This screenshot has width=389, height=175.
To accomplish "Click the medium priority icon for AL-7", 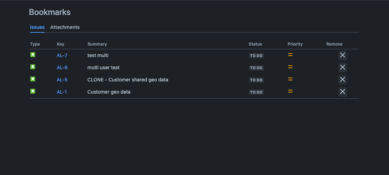I will pos(290,55).
